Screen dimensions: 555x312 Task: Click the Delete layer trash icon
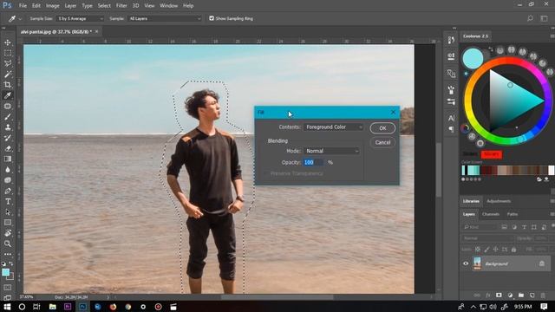click(x=543, y=295)
